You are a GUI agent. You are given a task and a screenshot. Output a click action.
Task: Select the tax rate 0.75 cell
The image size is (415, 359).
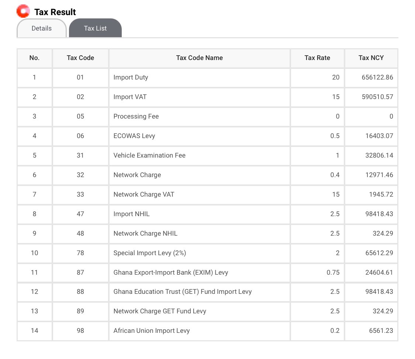point(317,272)
